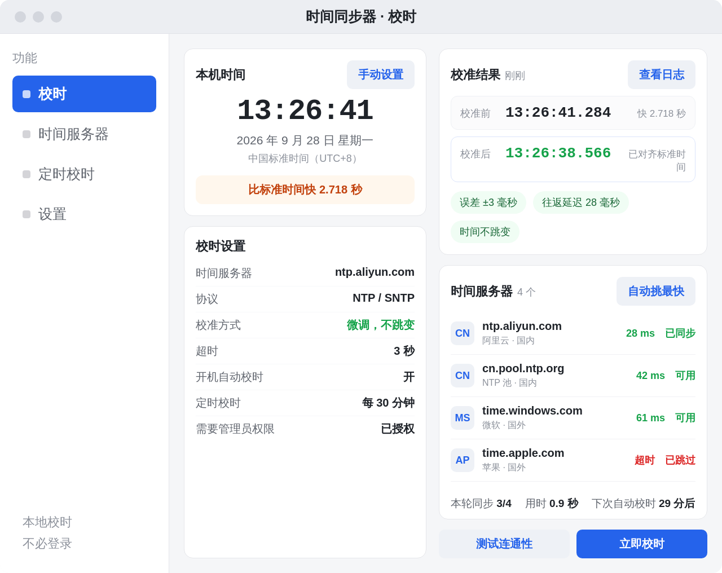The image size is (722, 573).
Task: Open logs with 查看日志
Action: click(662, 74)
